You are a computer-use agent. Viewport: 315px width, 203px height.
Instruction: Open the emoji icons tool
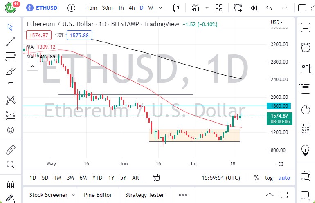(x=11, y=130)
